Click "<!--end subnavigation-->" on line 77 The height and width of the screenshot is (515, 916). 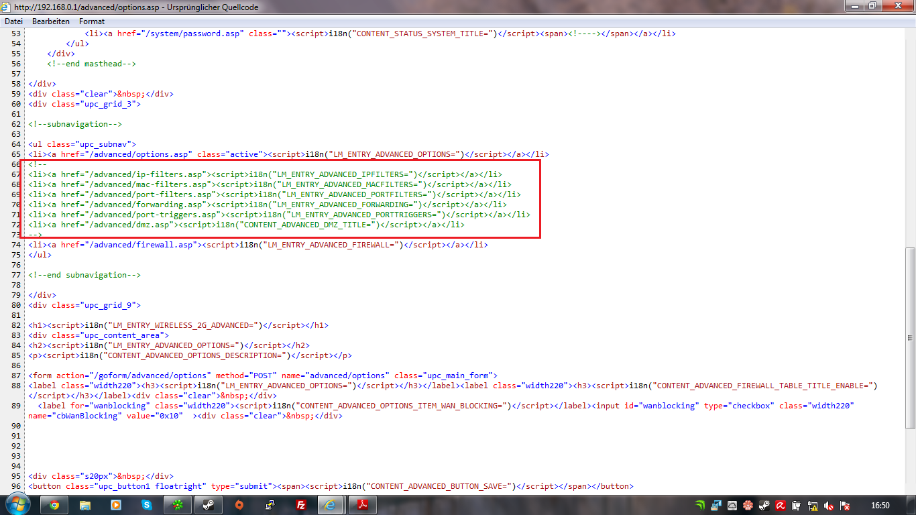click(84, 275)
